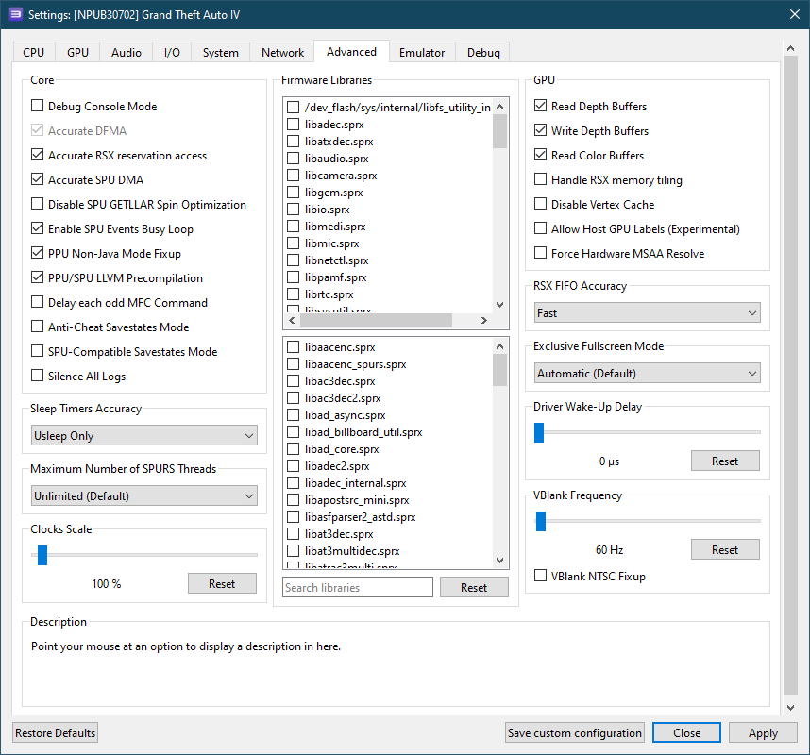Open the CPU tab
Screen dimensions: 810x755
[34, 53]
